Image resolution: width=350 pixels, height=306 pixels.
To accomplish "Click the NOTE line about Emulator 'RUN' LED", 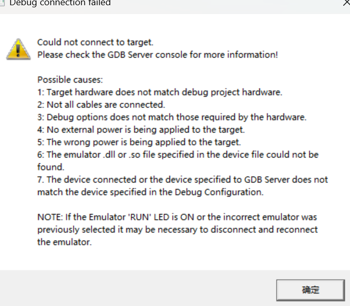I will (x=177, y=217).
